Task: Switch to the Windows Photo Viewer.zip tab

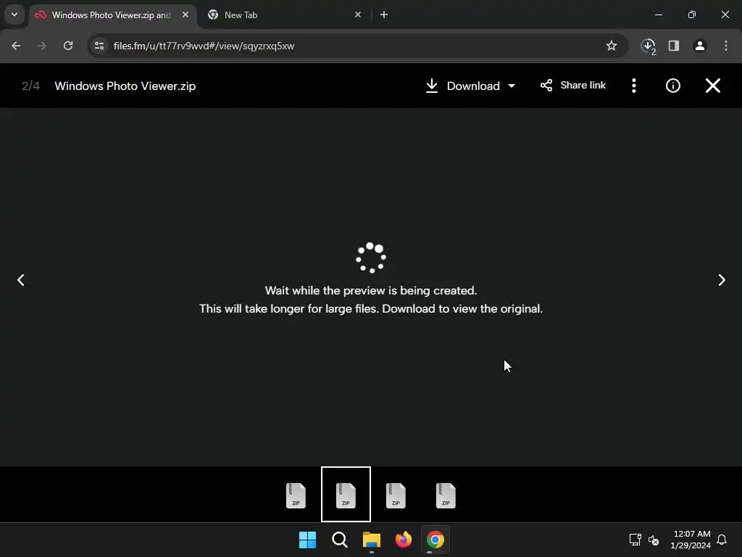Action: (111, 15)
